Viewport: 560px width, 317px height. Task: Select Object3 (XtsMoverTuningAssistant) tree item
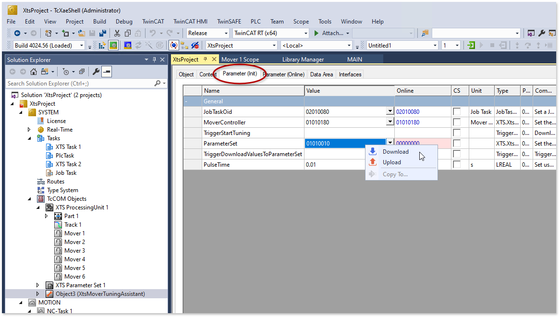pos(100,294)
